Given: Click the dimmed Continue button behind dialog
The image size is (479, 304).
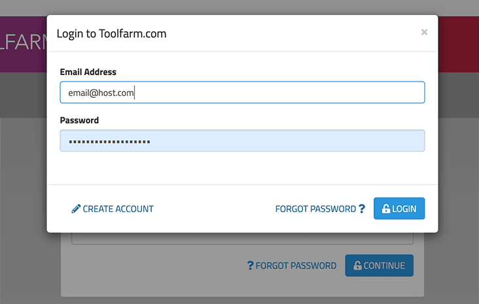Looking at the screenshot, I should click(379, 266).
